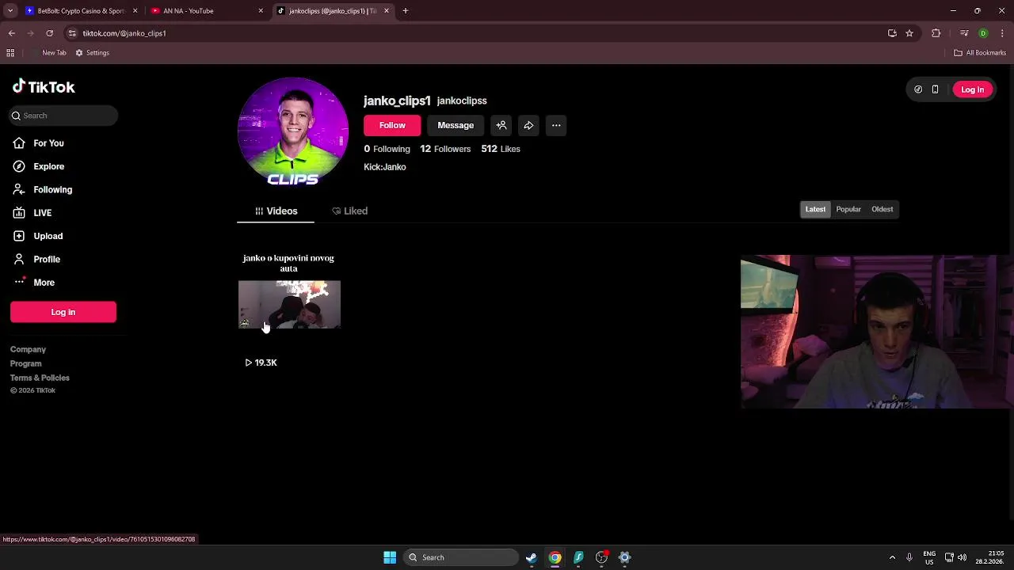Viewport: 1014px width, 570px height.
Task: Expand Terms & Policies footer section
Action: coord(40,378)
